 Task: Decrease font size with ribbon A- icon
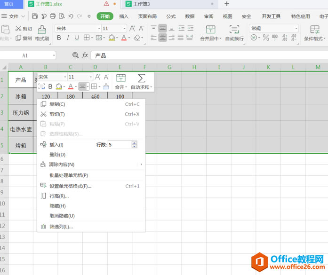pos(141,28)
